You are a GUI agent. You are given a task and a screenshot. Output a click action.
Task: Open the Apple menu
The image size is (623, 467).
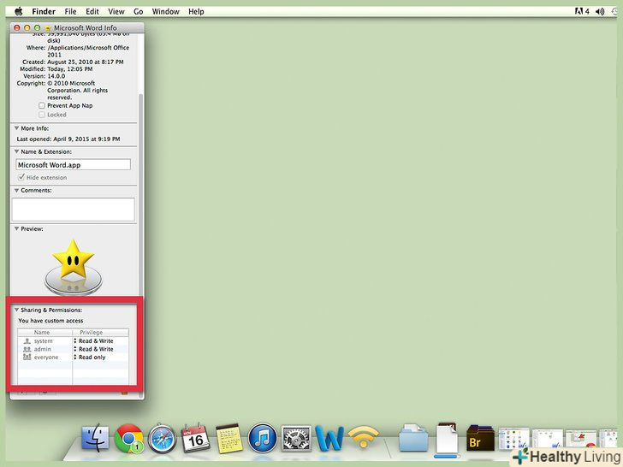(x=18, y=11)
